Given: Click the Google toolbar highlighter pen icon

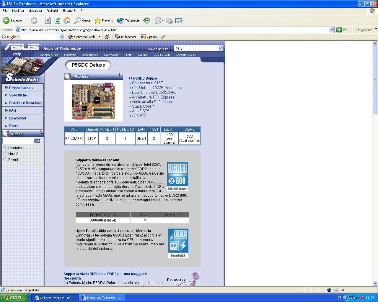Looking at the screenshot, I should click(x=163, y=37).
